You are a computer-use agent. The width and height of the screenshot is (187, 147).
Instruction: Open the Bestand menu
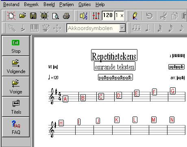click(11, 4)
